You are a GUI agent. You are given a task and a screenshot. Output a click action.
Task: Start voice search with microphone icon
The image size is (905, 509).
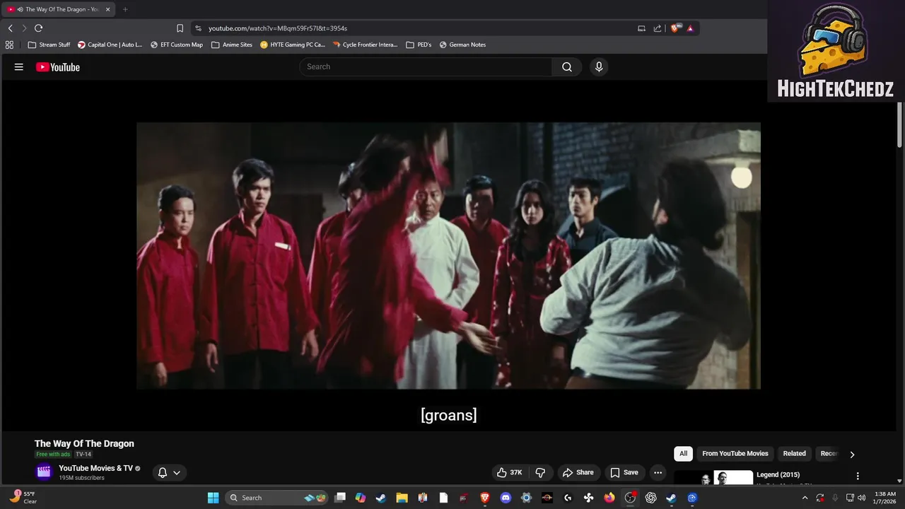coord(599,66)
